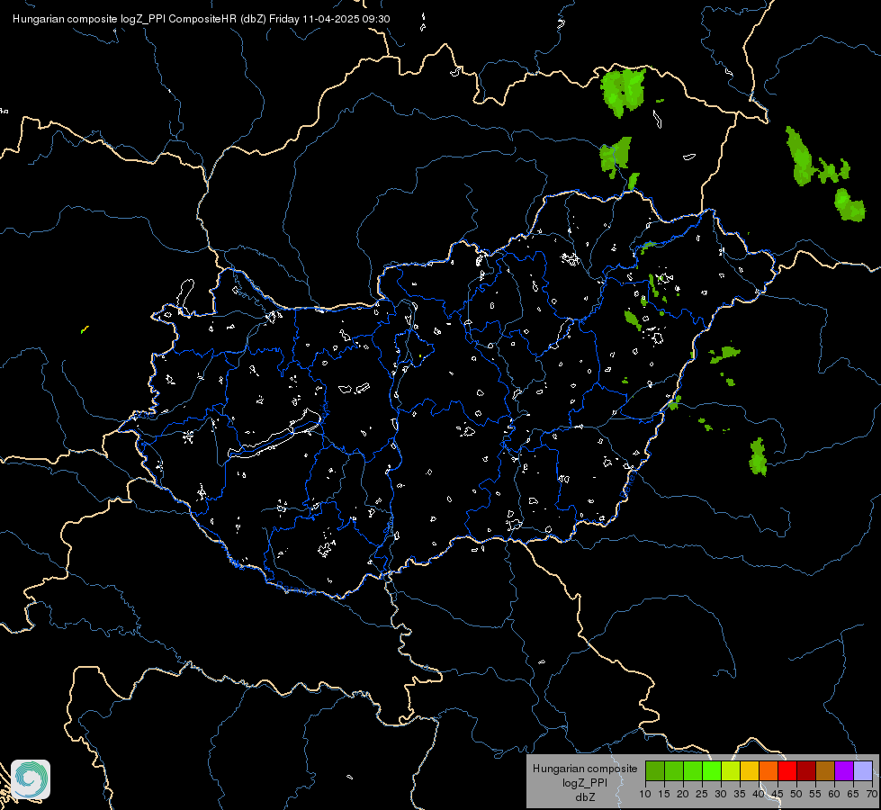
Task: Click the legend scale value '15'
Action: 664,795
